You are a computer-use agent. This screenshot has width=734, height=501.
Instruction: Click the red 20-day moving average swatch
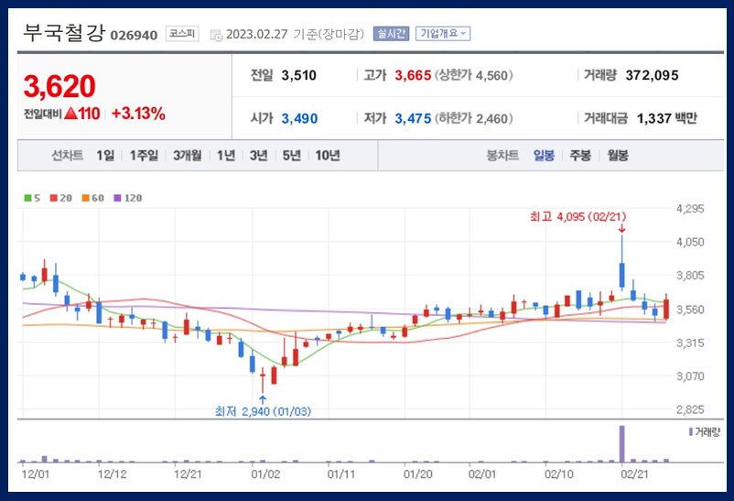[x=53, y=198]
